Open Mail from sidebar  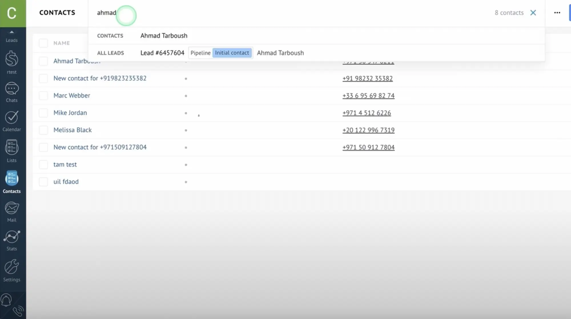12,212
